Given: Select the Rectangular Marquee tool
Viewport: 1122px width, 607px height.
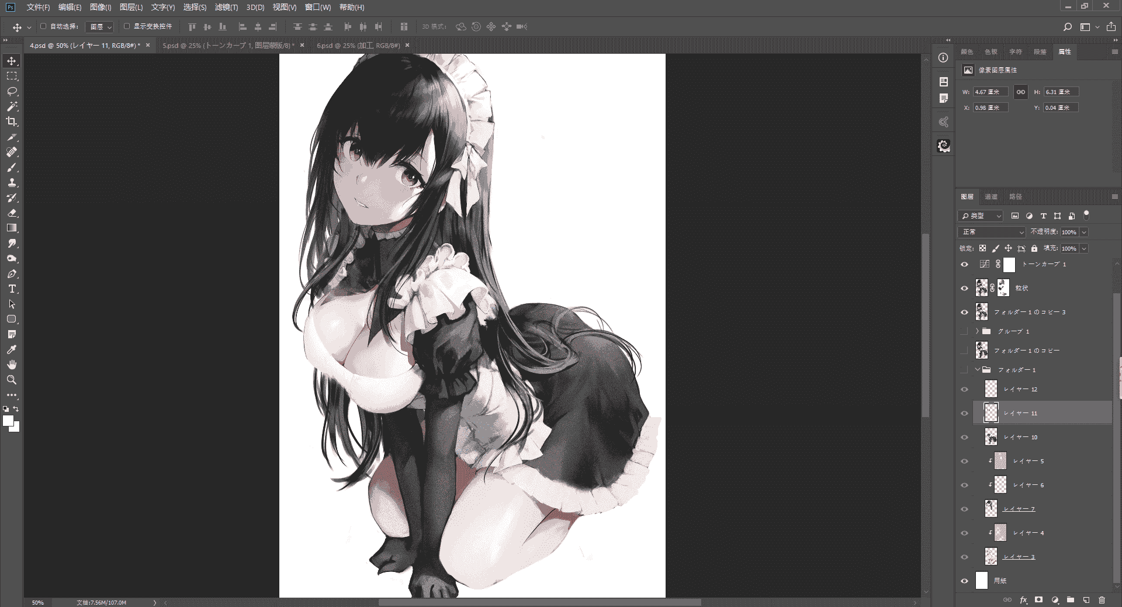Looking at the screenshot, I should point(12,76).
